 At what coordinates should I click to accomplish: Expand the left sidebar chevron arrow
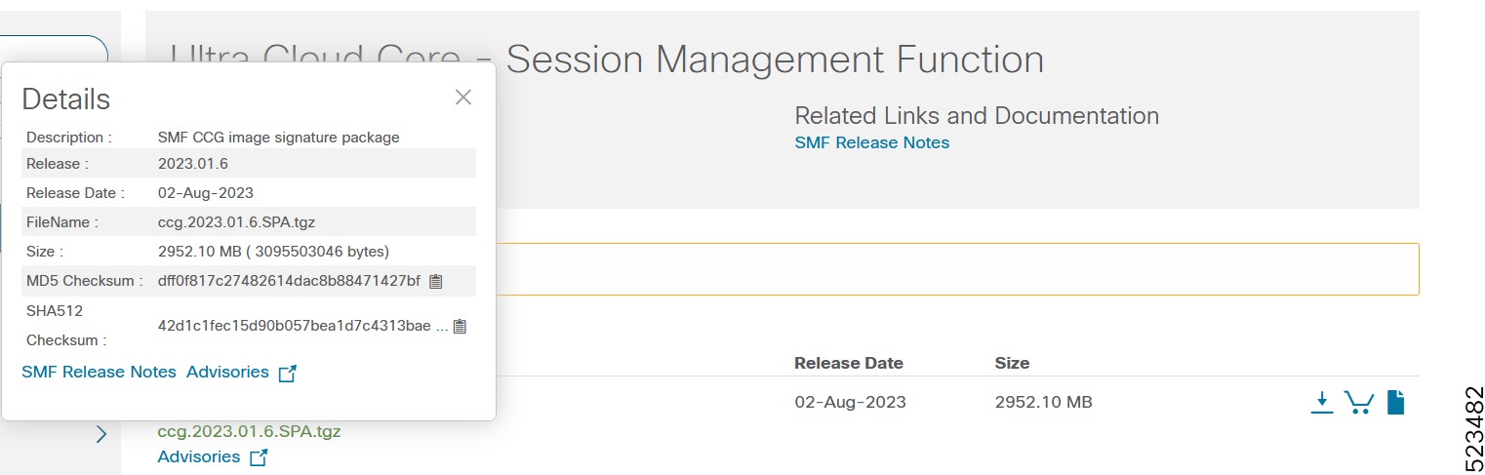(x=100, y=435)
